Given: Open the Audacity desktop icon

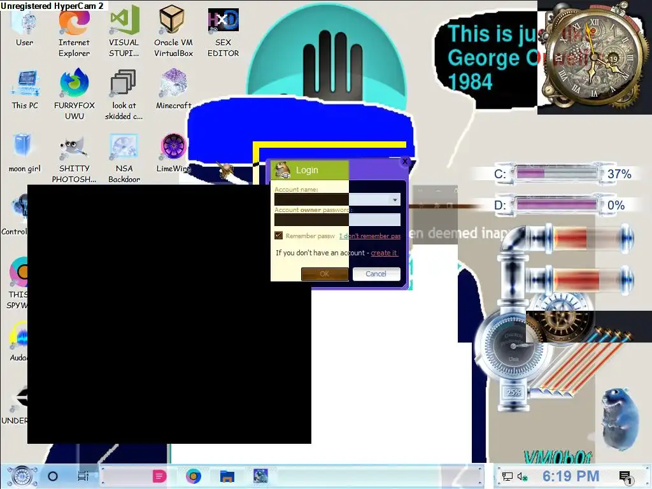Looking at the screenshot, I should coord(18,341).
